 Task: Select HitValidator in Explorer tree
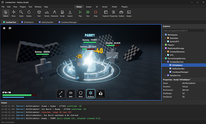(184, 65)
